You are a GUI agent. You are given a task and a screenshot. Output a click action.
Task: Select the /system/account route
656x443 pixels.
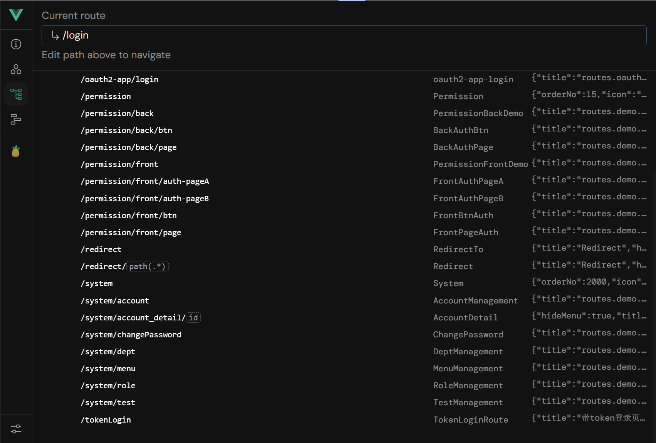coord(115,301)
